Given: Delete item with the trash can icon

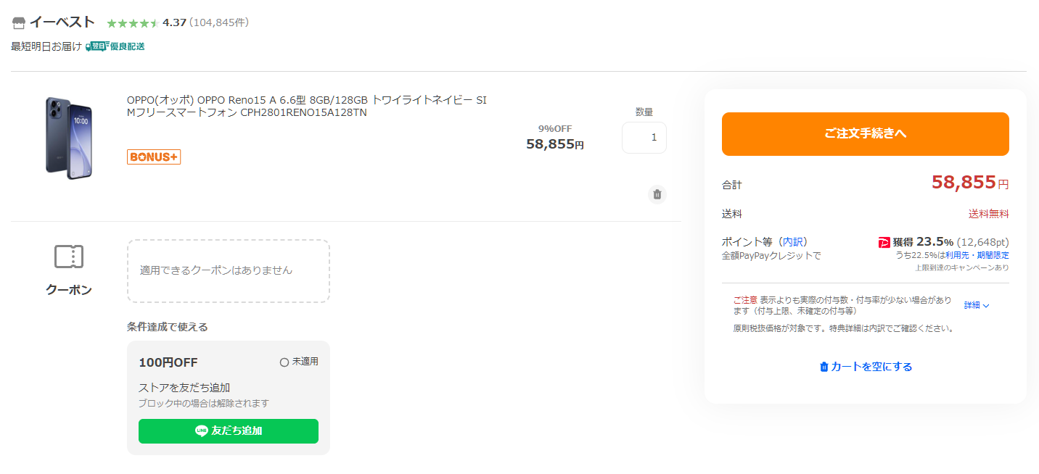Looking at the screenshot, I should (657, 194).
